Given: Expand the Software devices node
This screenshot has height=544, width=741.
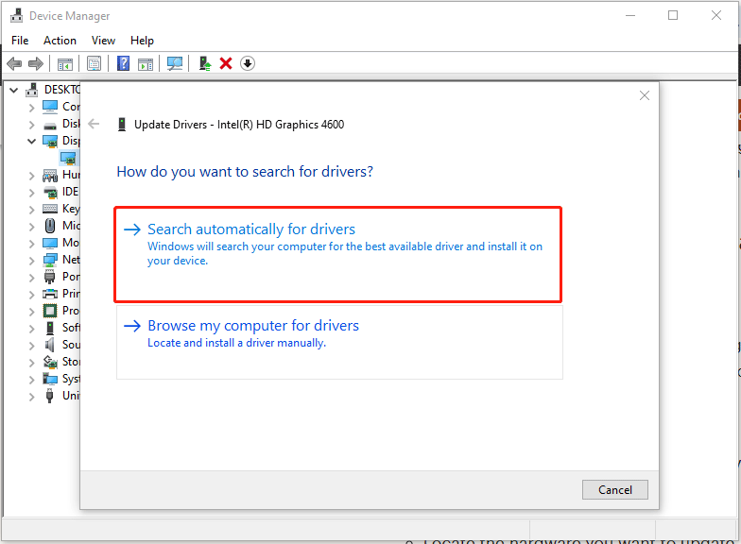Looking at the screenshot, I should tap(32, 329).
